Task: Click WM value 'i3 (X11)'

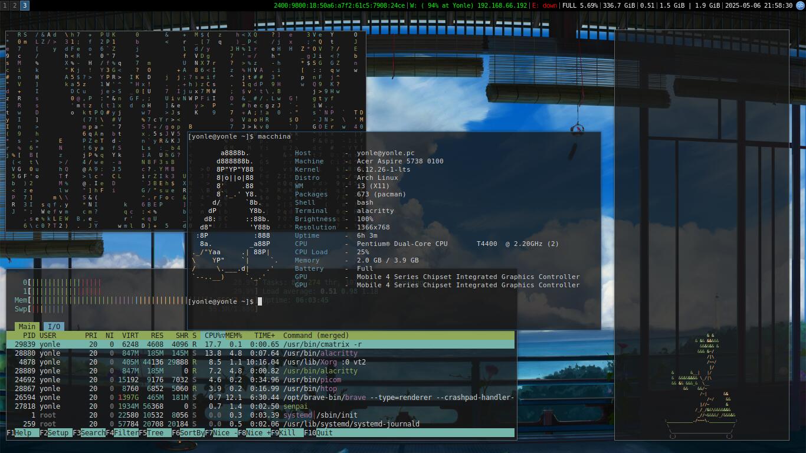Action: (x=373, y=186)
